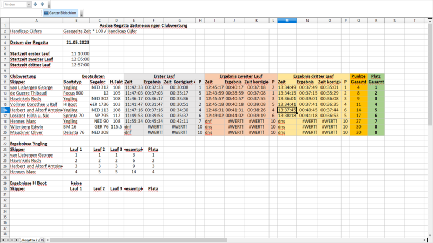Click the corrected time 00:30:08 cell
This screenshot has width=433, height=243.
[180, 87]
